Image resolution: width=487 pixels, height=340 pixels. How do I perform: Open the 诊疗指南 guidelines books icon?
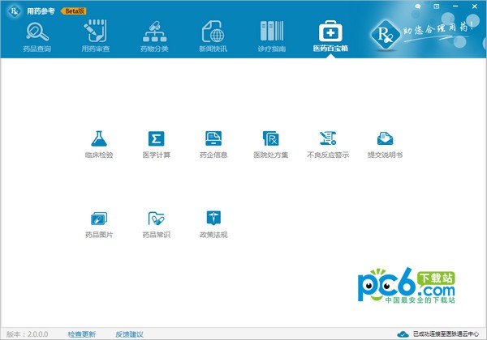pyautogui.click(x=272, y=31)
